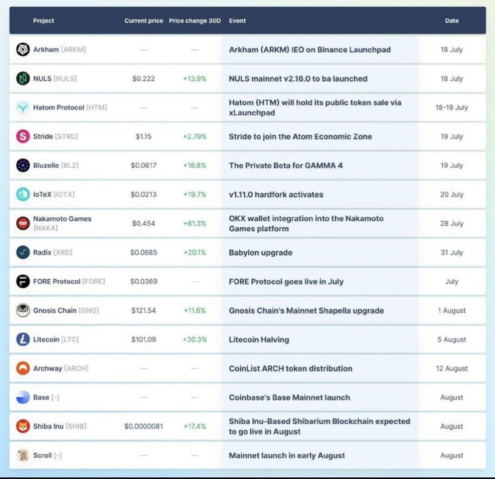This screenshot has height=479, width=495.
Task: Open v1.11.0 hardfork activates event
Action: (x=276, y=194)
